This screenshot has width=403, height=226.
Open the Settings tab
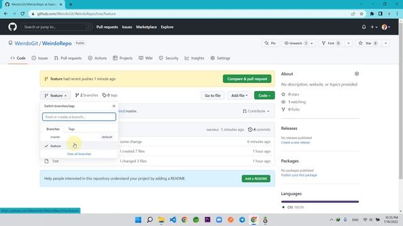220,58
